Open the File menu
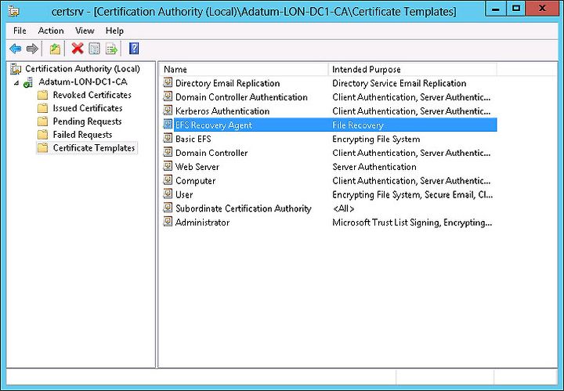 20,31
